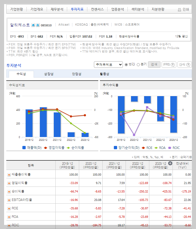
Task: Click the EBITDA마진율 2020/12 value 20.08
Action: coord(98,200)
